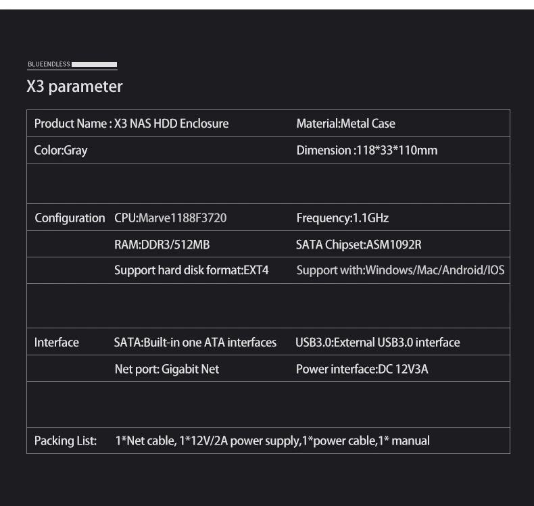Click USB3.0:External USB3.0 interface text
Screen dimensions: 534x506
click(x=377, y=343)
